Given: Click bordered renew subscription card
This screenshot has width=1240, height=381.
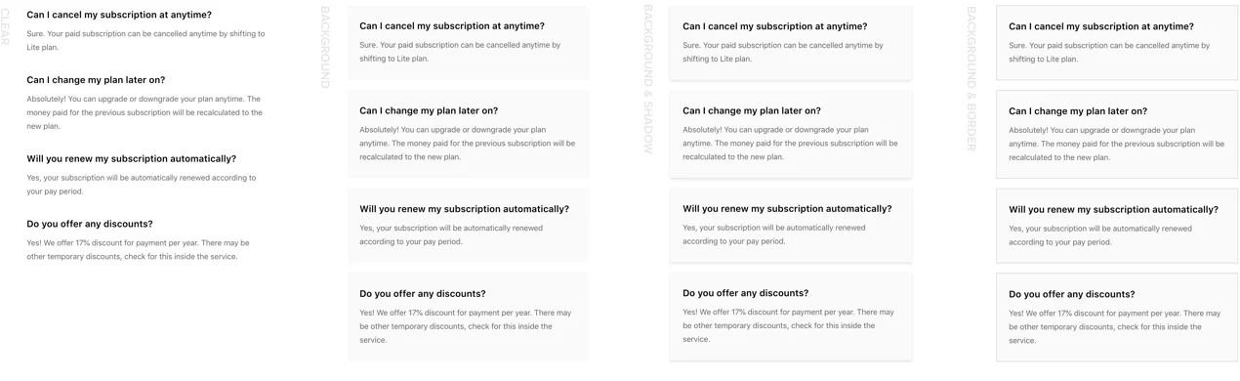Looking at the screenshot, I should pyautogui.click(x=1116, y=226).
